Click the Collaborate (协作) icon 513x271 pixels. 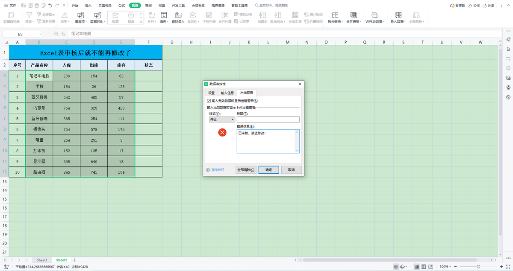(x=474, y=6)
